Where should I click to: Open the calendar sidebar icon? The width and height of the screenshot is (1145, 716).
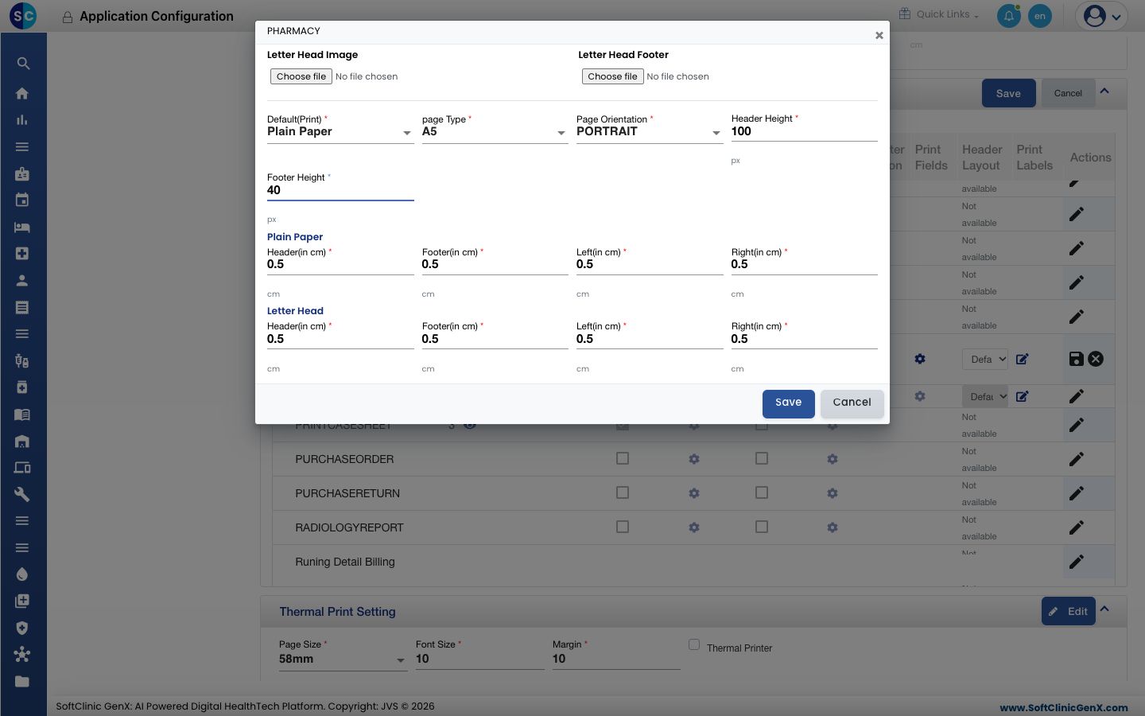click(22, 200)
